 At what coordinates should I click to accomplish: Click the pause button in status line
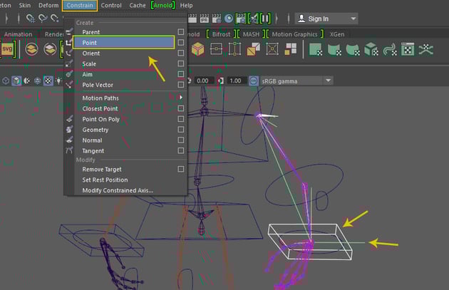[264, 18]
